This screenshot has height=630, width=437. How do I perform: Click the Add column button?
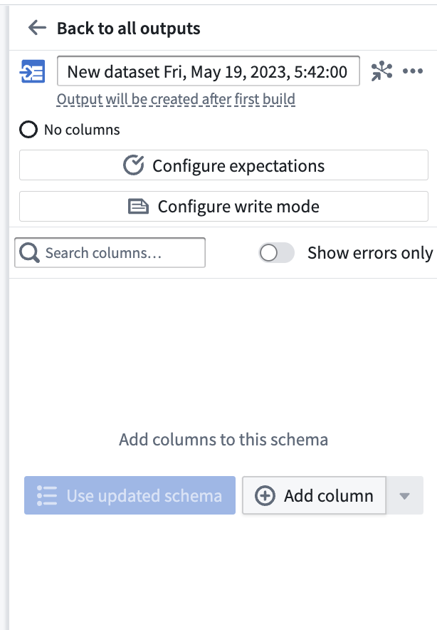(x=314, y=495)
